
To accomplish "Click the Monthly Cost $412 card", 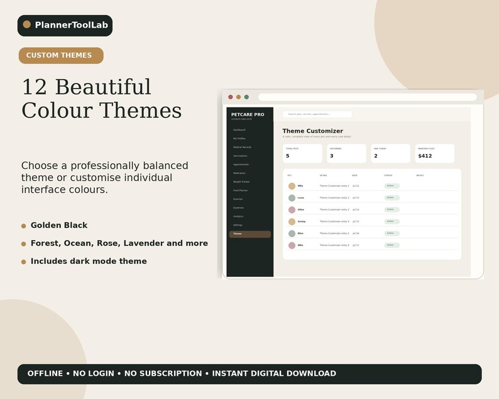I will click(434, 153).
